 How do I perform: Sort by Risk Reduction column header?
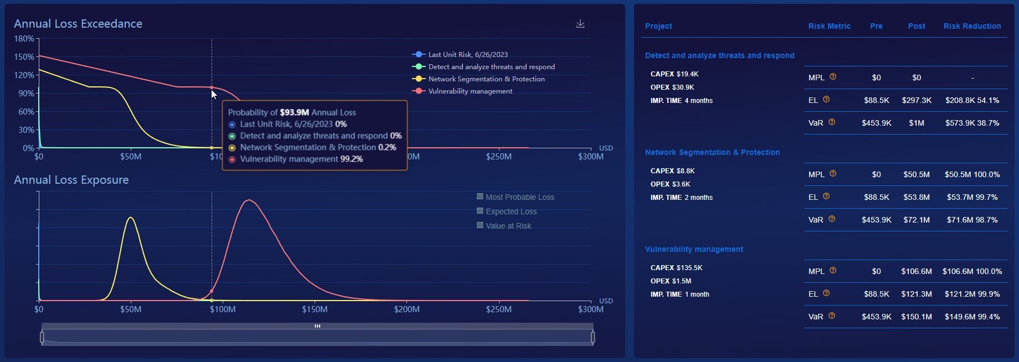click(x=972, y=26)
